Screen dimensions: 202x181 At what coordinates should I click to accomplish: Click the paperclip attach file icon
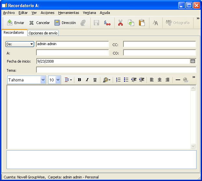pyautogui.click(x=83, y=23)
